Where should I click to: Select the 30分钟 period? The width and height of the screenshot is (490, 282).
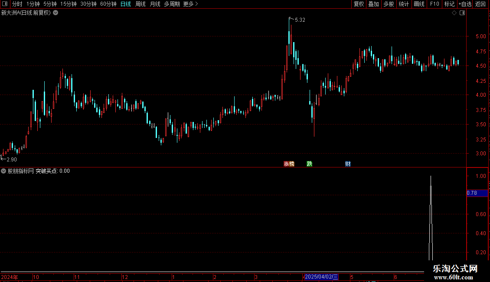pyautogui.click(x=88, y=4)
